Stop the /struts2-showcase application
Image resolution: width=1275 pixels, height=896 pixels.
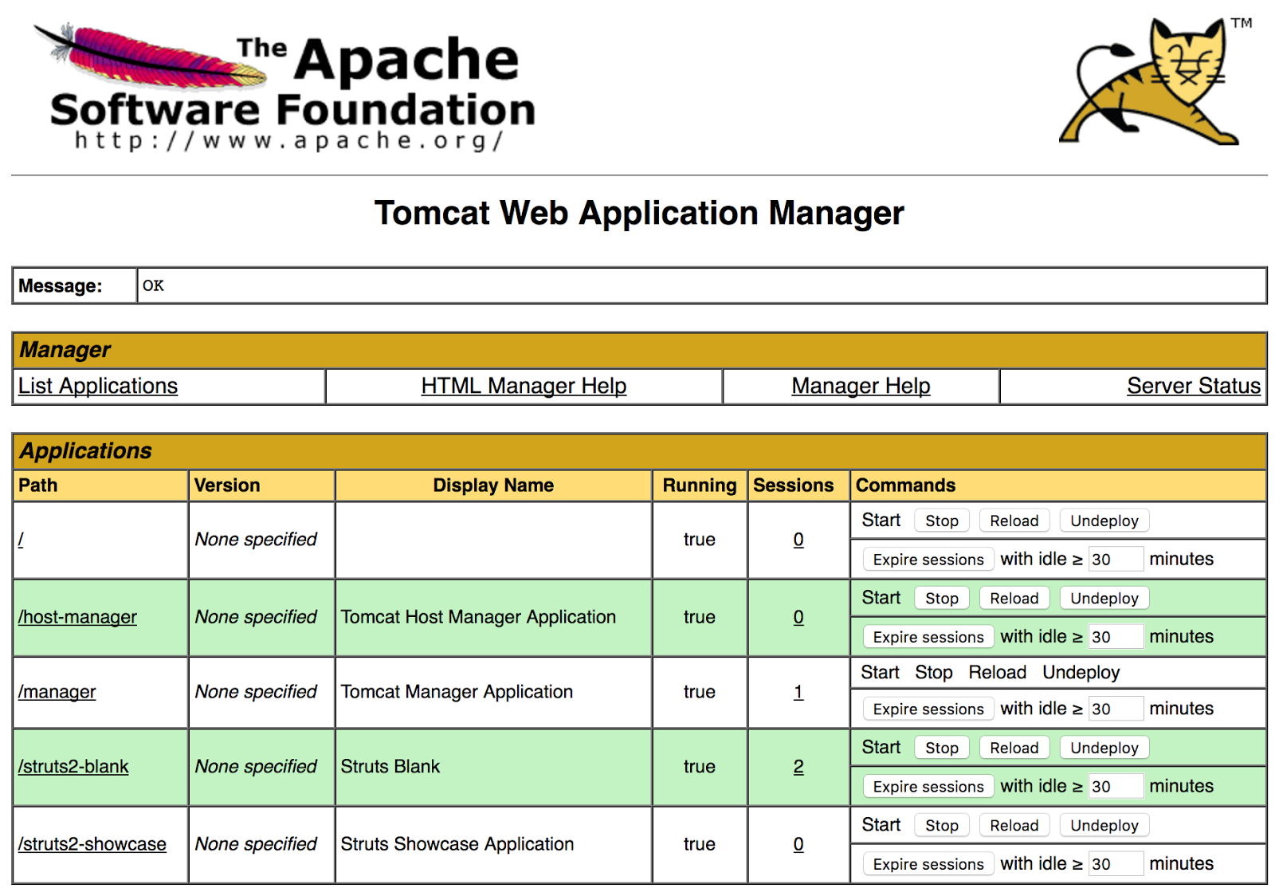click(x=942, y=825)
